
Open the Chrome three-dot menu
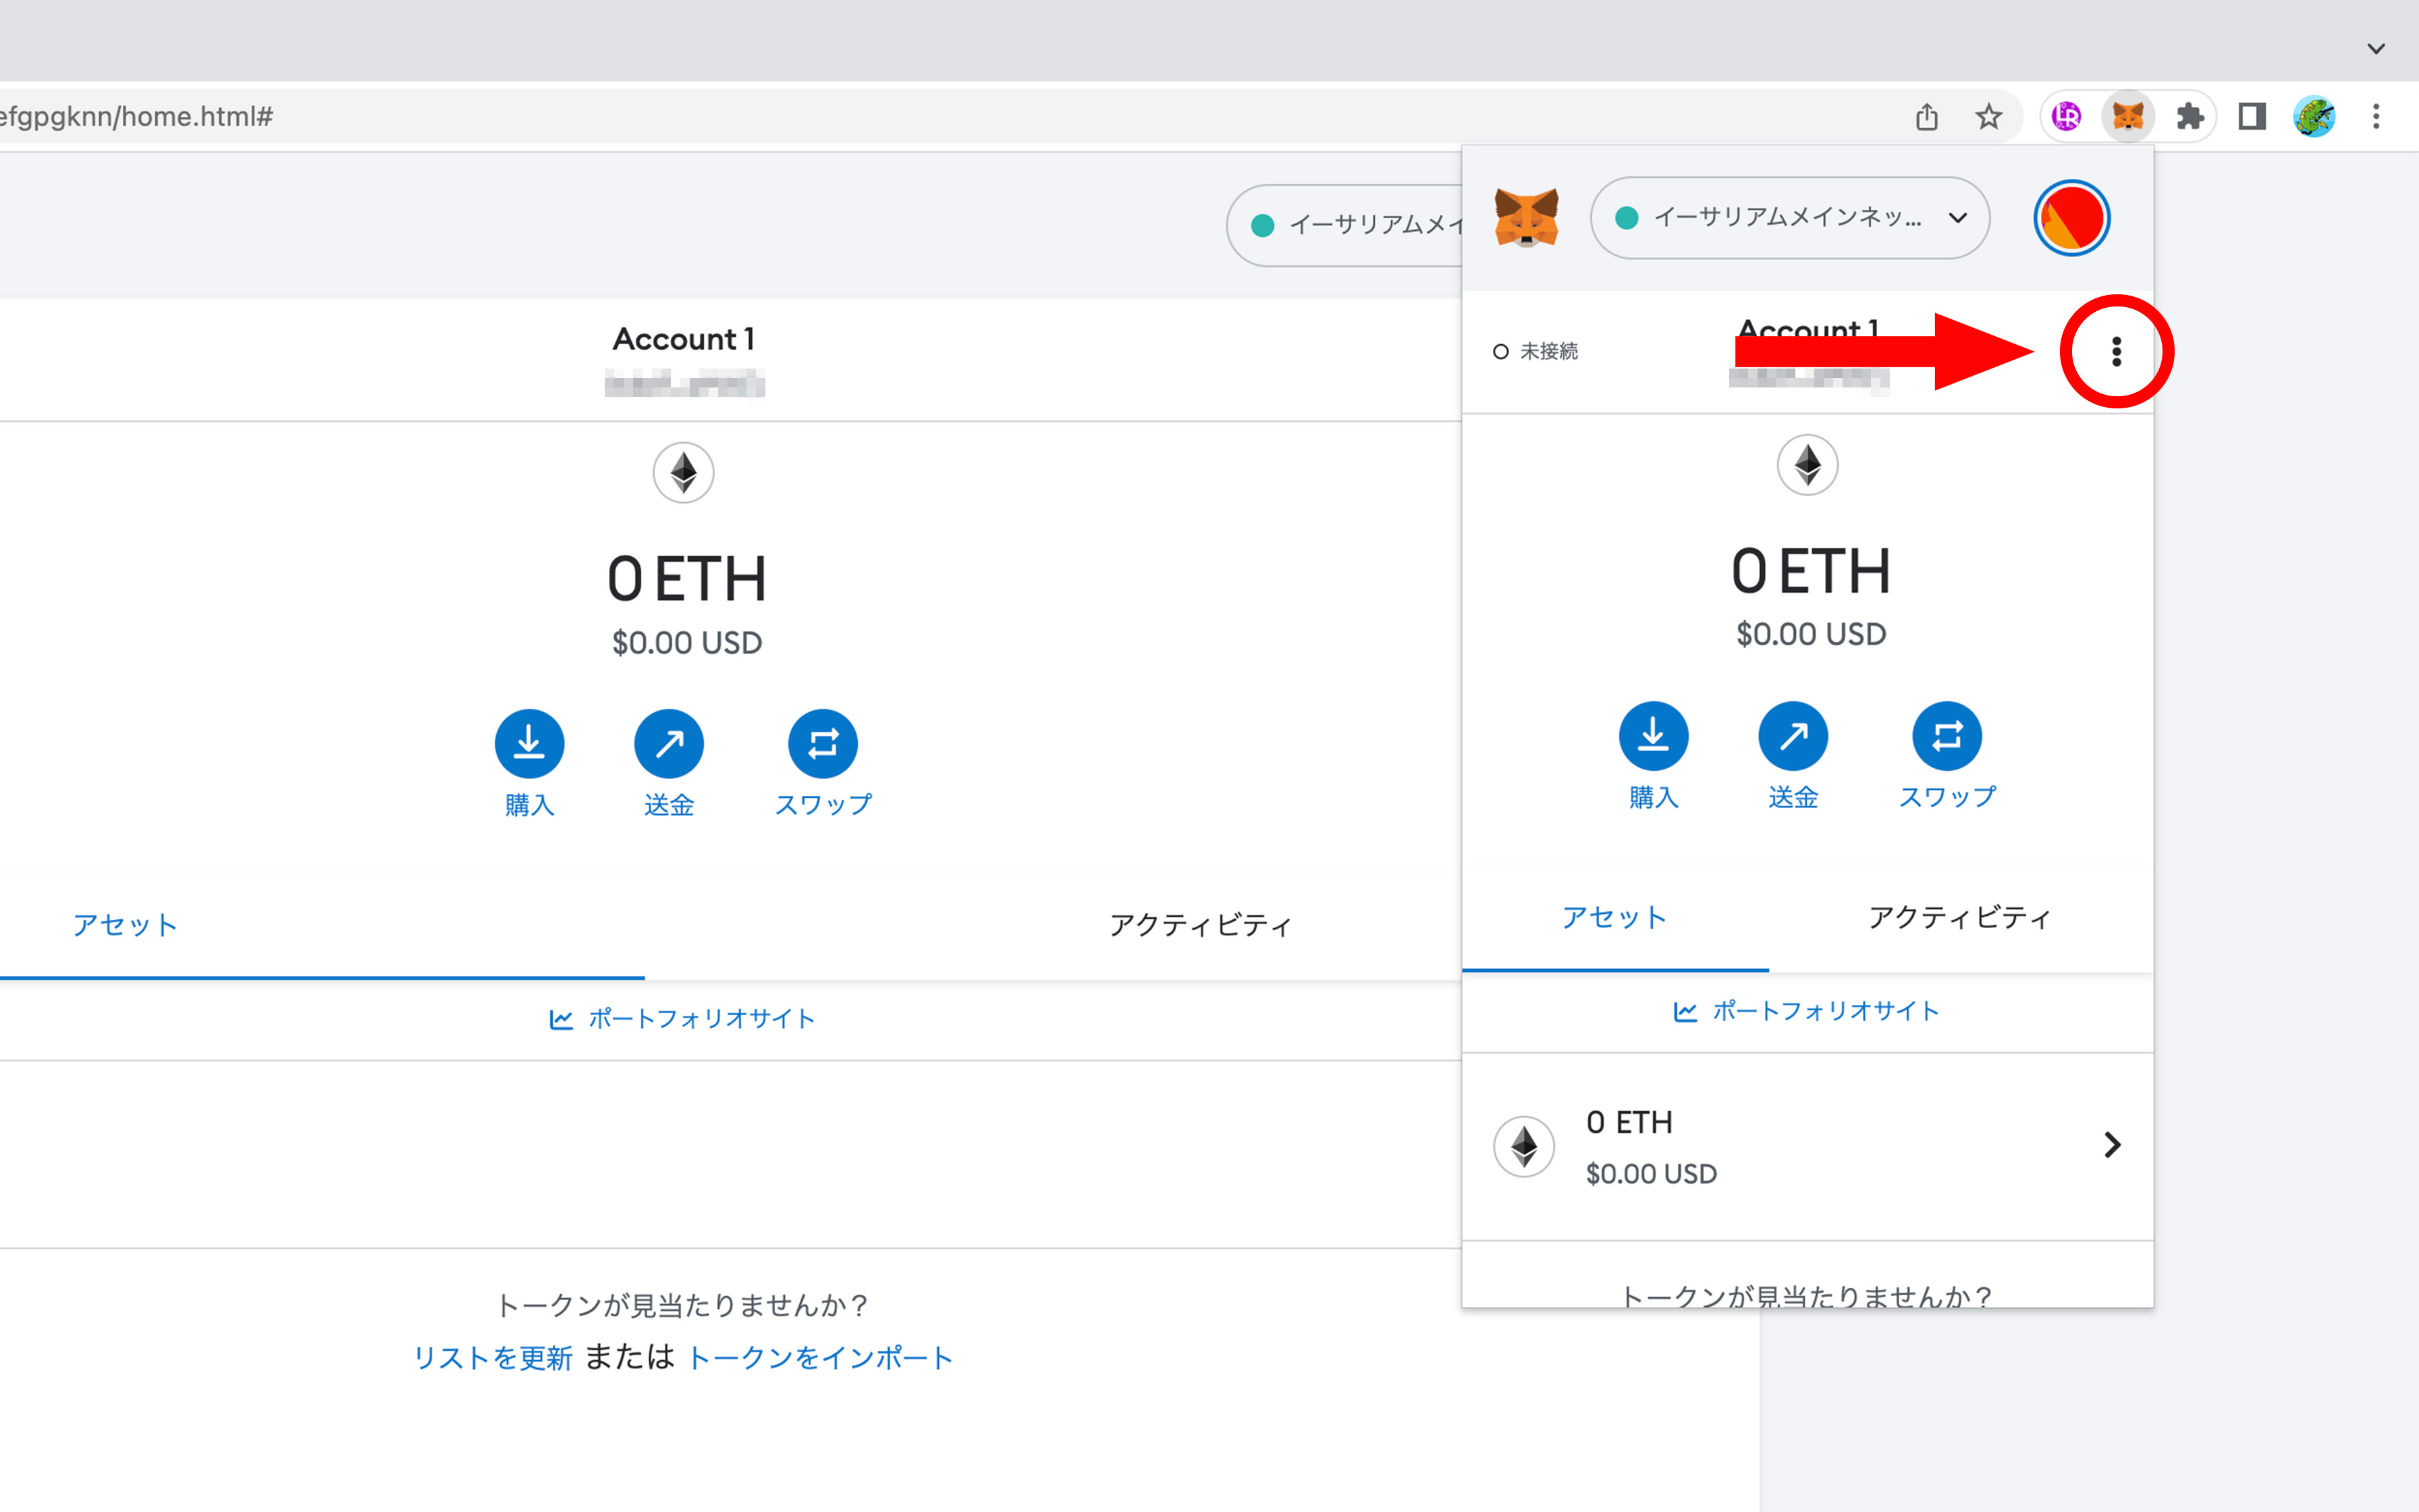pyautogui.click(x=2376, y=117)
